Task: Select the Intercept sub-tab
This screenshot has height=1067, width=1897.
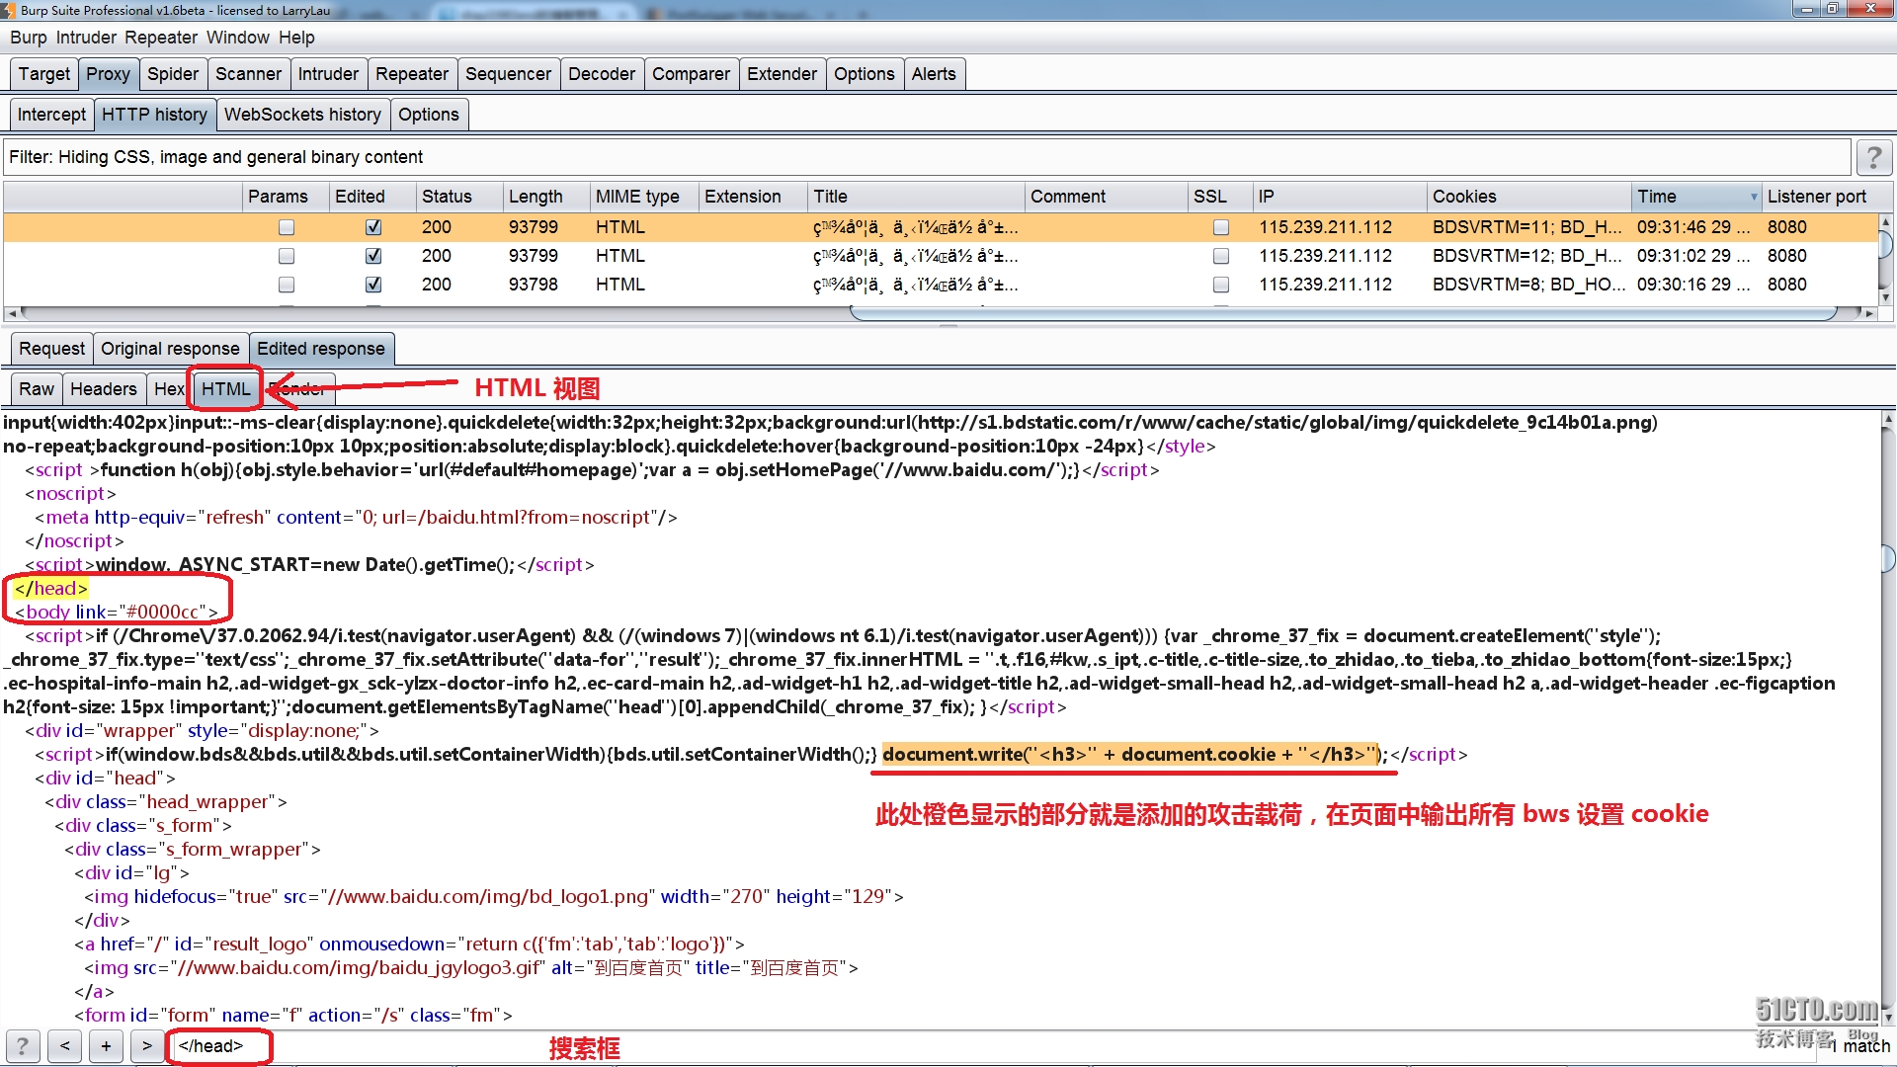Action: [x=51, y=115]
